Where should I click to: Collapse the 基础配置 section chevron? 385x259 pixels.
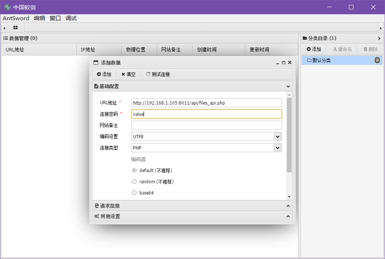click(288, 87)
